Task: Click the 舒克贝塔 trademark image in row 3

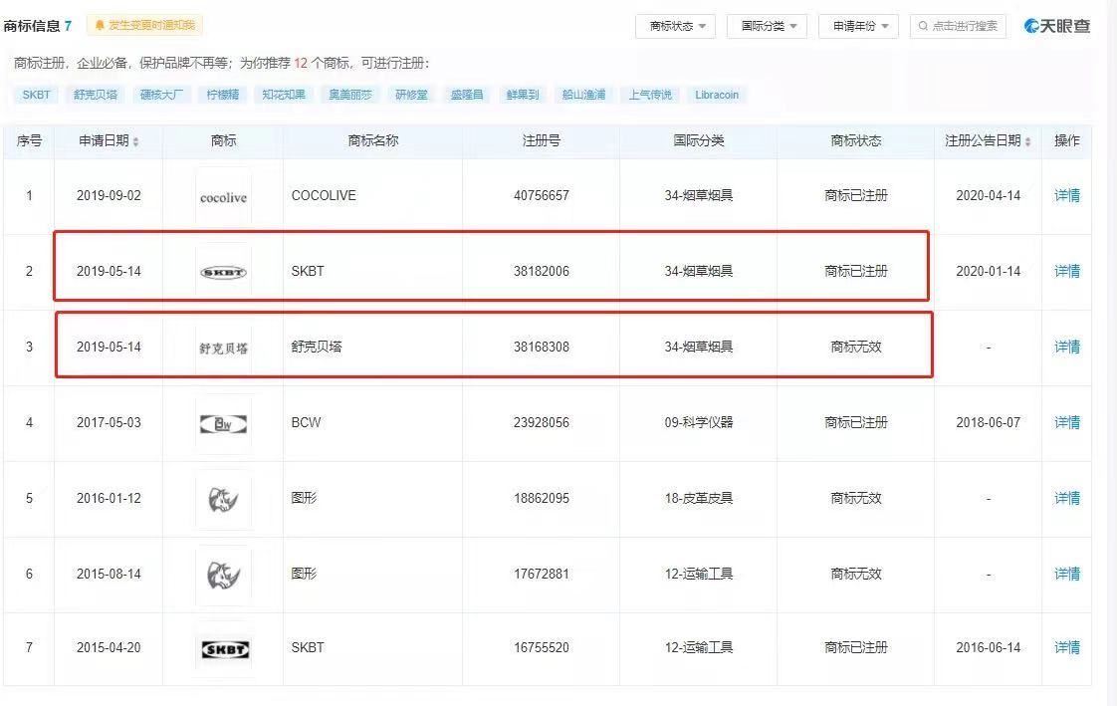Action: click(223, 348)
